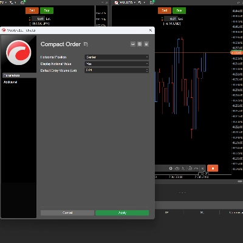The height and width of the screenshot is (243, 243).
Task: Stop the running cBot with orange button
Action: pyautogui.click(x=213, y=168)
